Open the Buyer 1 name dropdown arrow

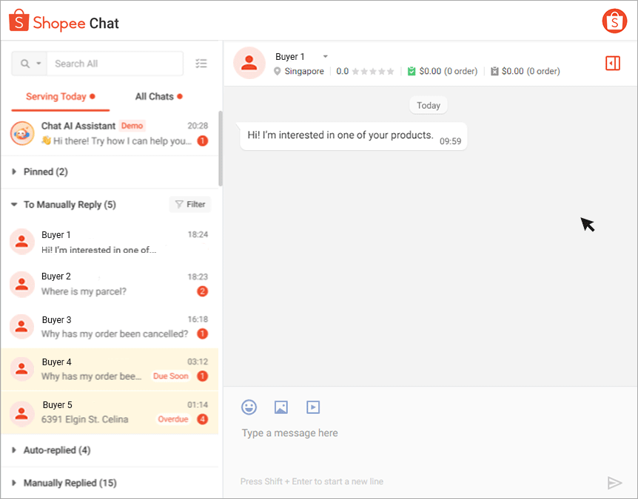(325, 56)
